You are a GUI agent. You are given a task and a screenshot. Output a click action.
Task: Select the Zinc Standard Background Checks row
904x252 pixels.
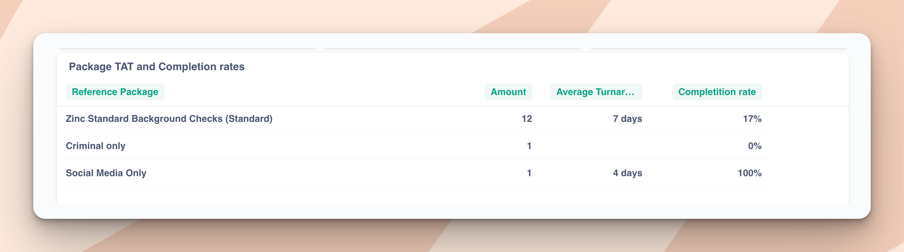pyautogui.click(x=414, y=119)
